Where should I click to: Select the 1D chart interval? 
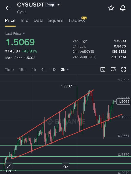pyautogui.click(x=53, y=69)
